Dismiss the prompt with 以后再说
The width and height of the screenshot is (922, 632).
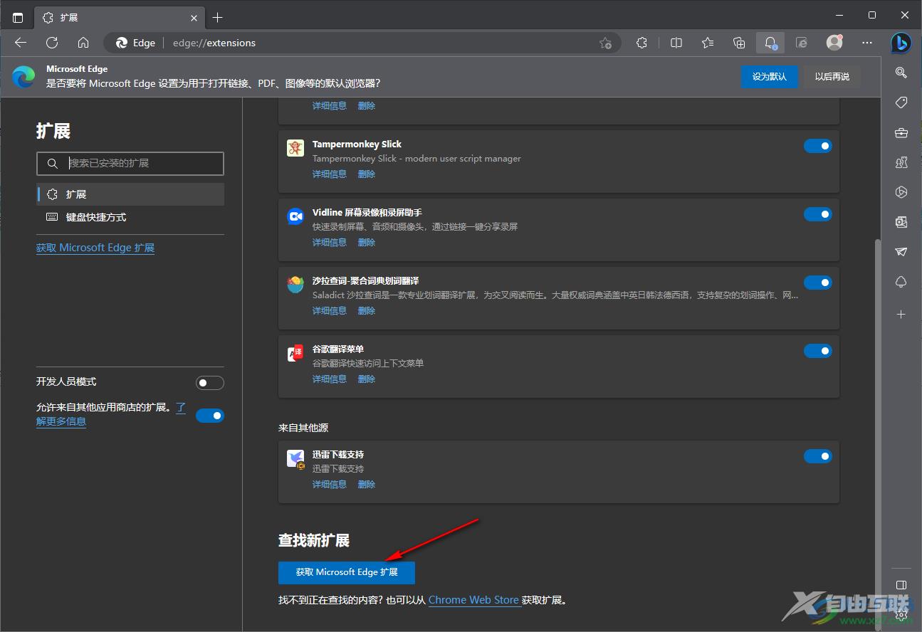tap(832, 76)
